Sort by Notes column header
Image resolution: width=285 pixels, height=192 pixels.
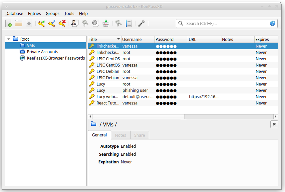coord(238,39)
